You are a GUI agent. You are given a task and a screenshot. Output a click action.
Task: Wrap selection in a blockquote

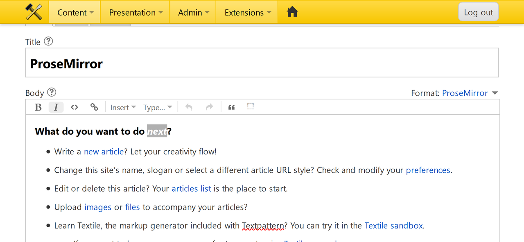[231, 107]
